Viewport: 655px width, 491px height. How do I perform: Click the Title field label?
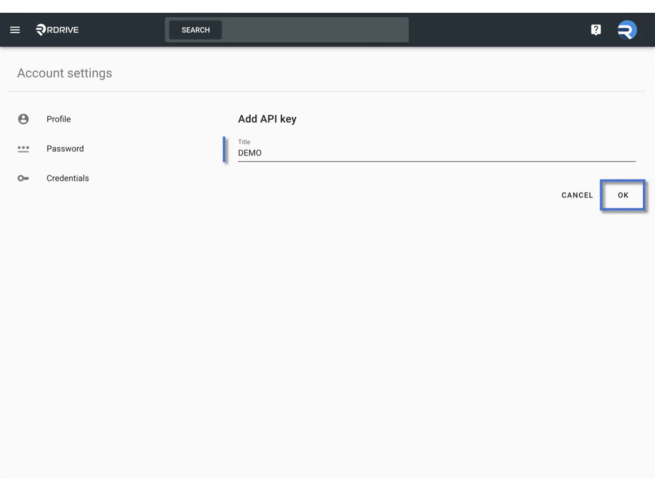(x=244, y=141)
